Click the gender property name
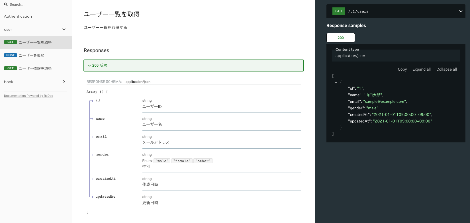Viewport: 470px width, 223px height. pyautogui.click(x=102, y=155)
